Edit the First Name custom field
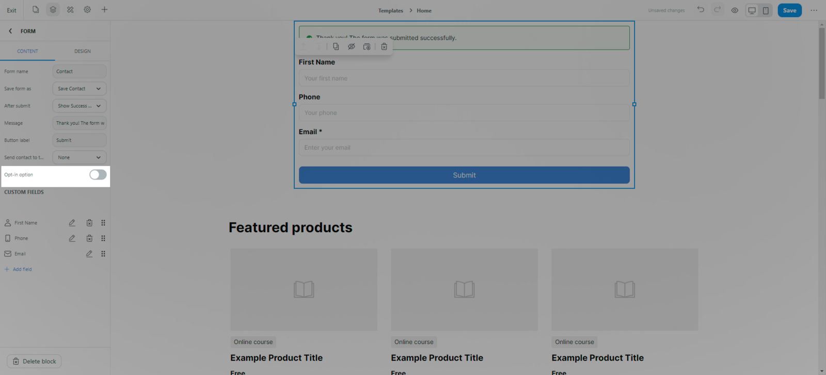 click(x=72, y=223)
